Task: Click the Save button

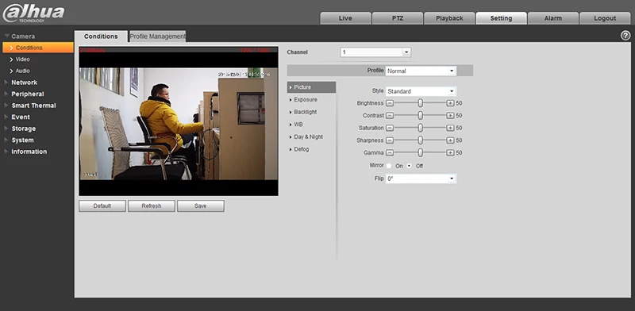Action: click(201, 205)
